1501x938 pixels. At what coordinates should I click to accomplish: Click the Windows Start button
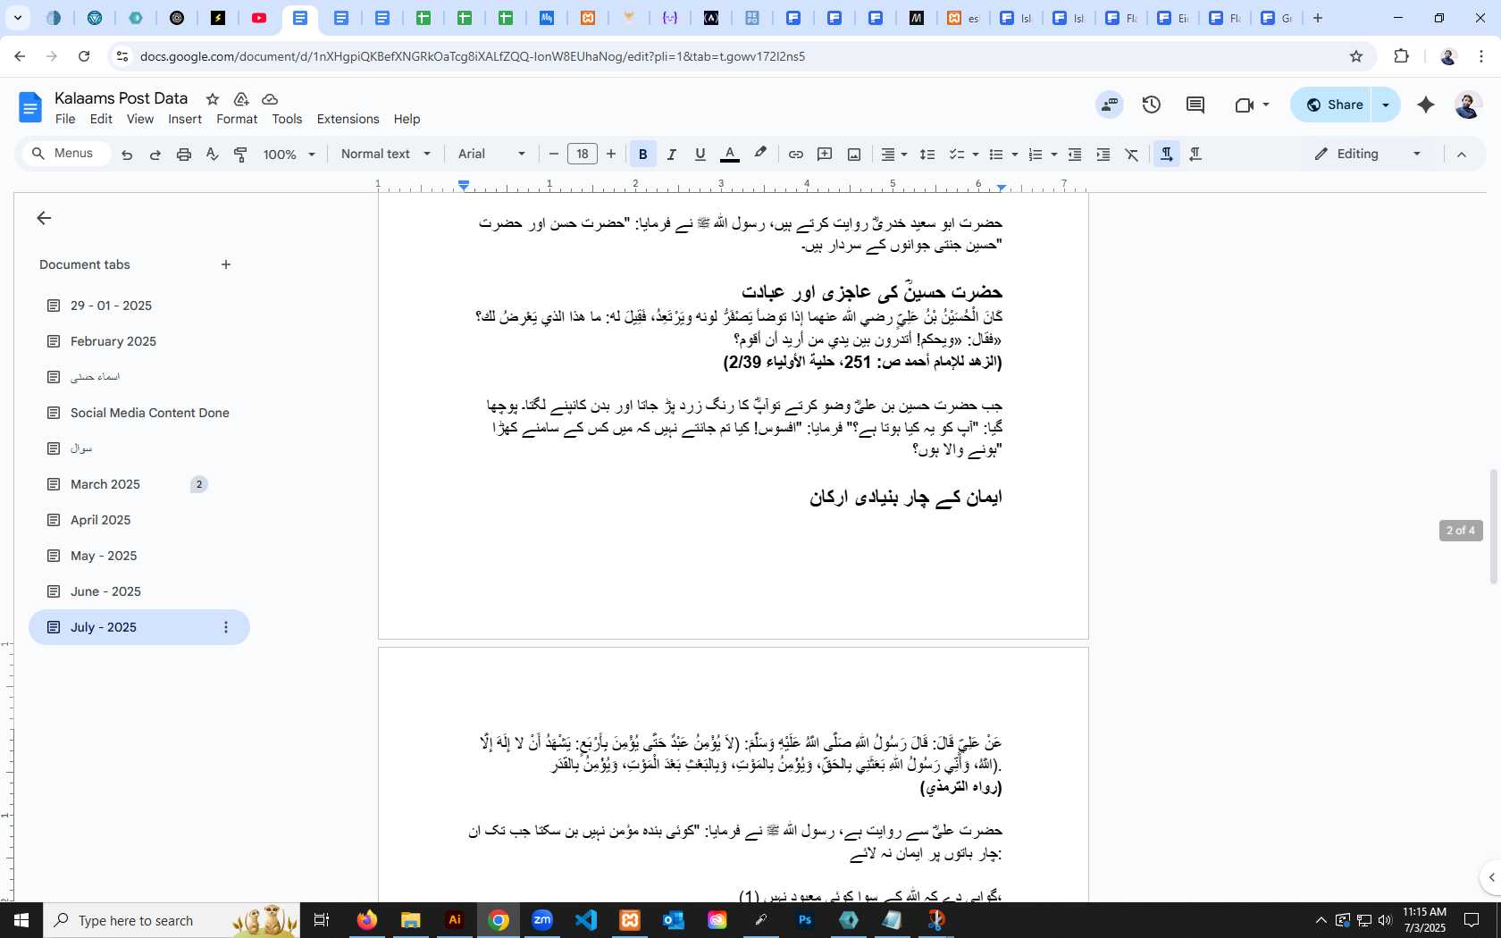(x=21, y=920)
